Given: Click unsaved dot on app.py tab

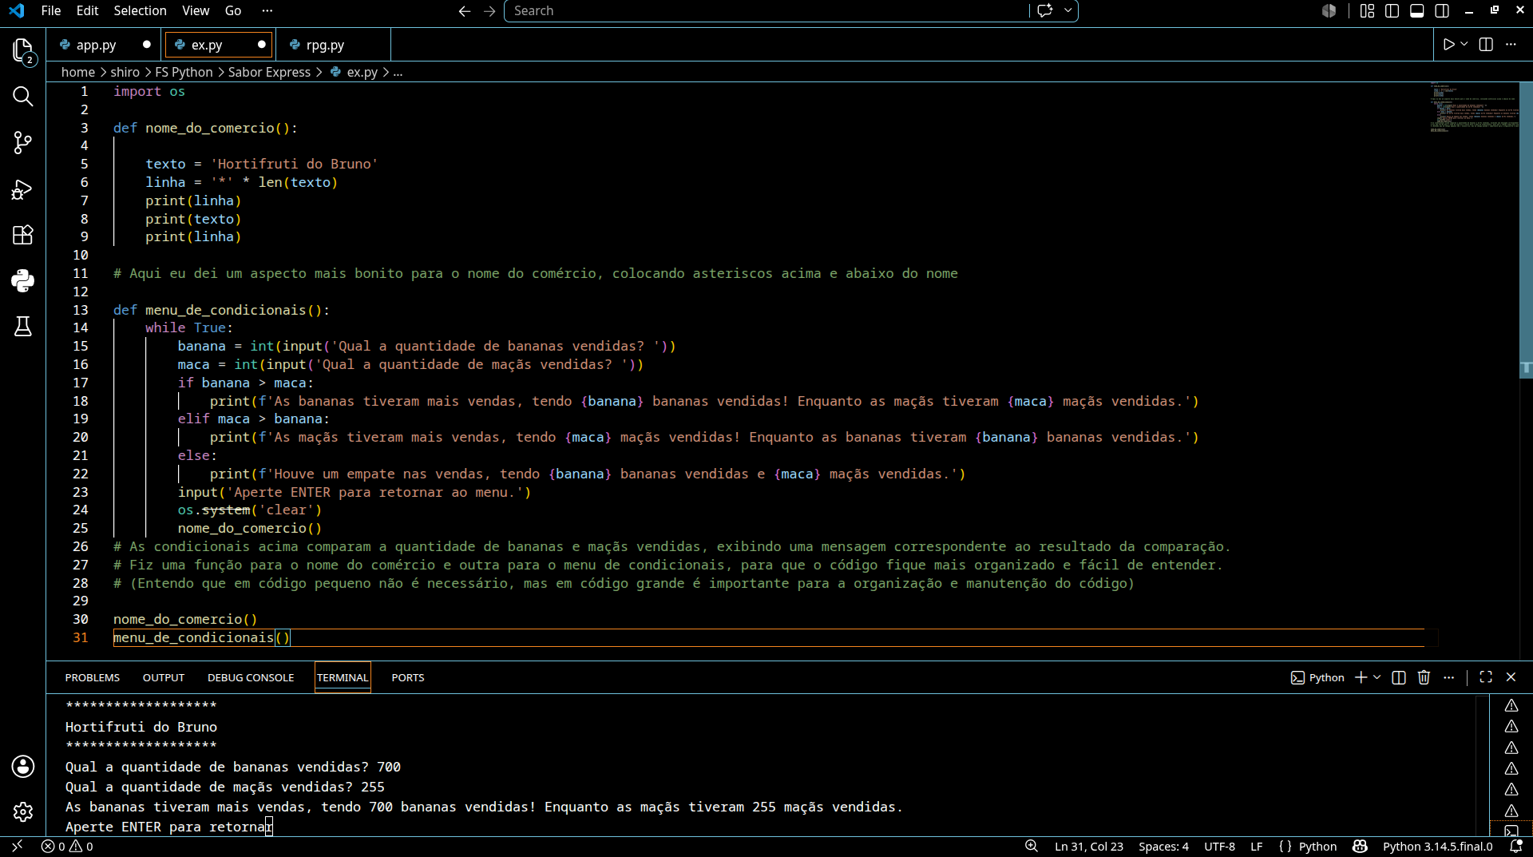Looking at the screenshot, I should point(147,45).
